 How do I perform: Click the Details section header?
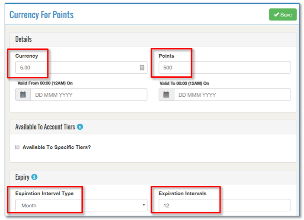click(23, 39)
